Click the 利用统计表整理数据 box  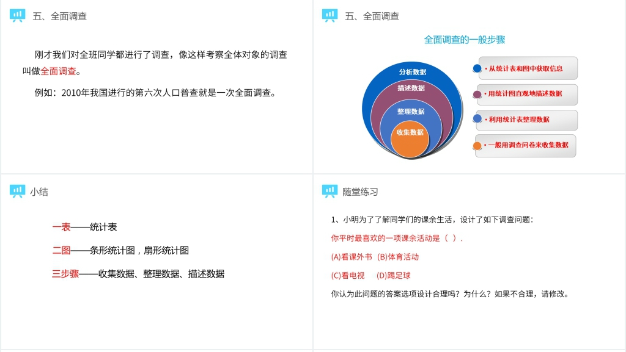526,120
